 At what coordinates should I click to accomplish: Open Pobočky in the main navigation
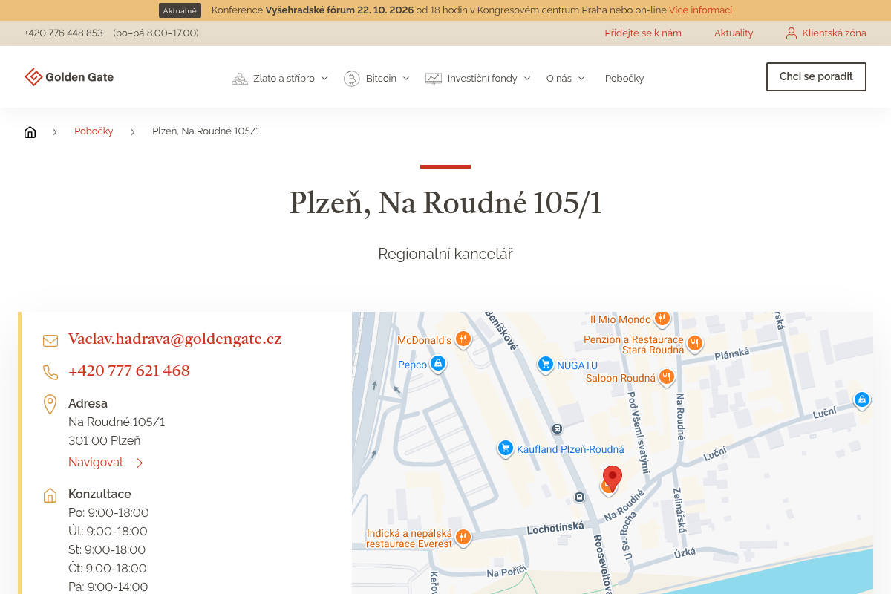pyautogui.click(x=624, y=78)
